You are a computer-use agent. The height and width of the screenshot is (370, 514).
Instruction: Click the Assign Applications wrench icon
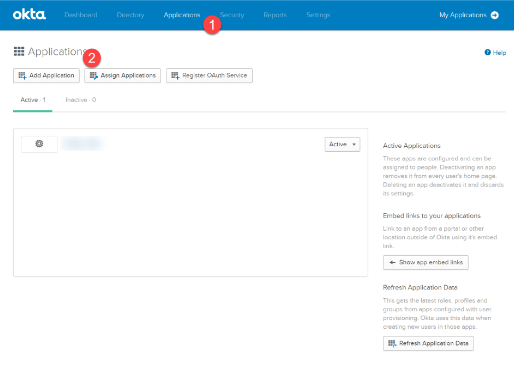94,75
